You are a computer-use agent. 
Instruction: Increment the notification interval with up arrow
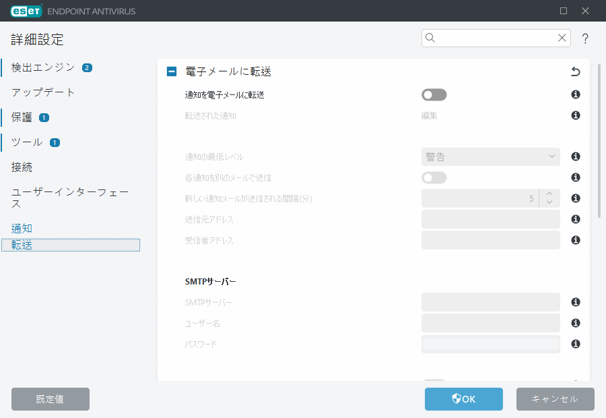pyautogui.click(x=548, y=194)
